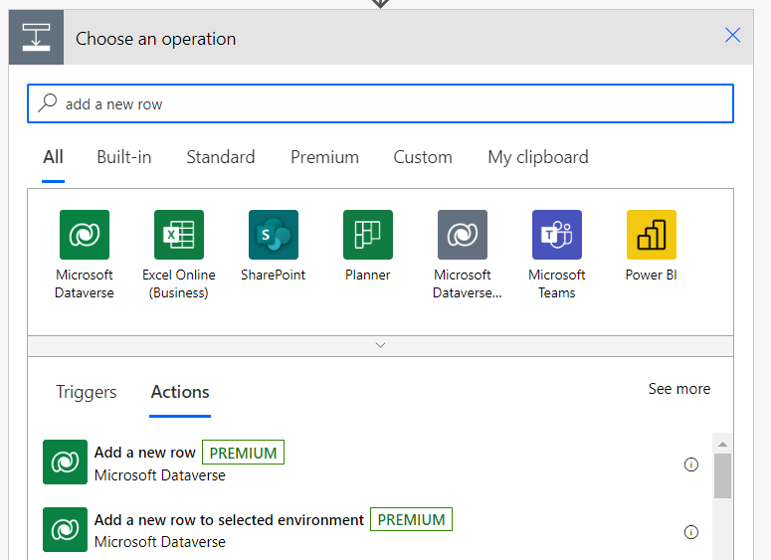
Task: Select the gray Microsoft Dataverse legacy connector
Action: click(x=463, y=235)
